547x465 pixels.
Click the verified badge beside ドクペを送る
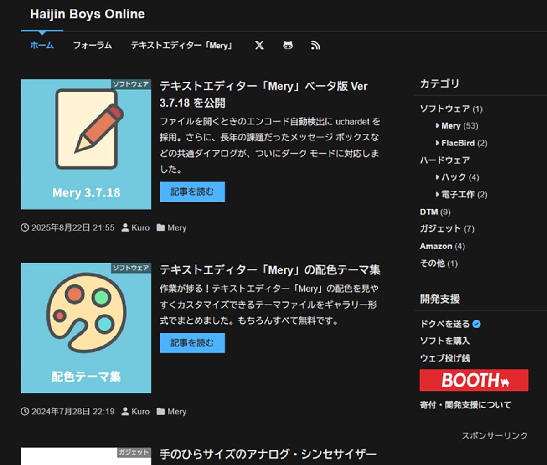click(476, 324)
